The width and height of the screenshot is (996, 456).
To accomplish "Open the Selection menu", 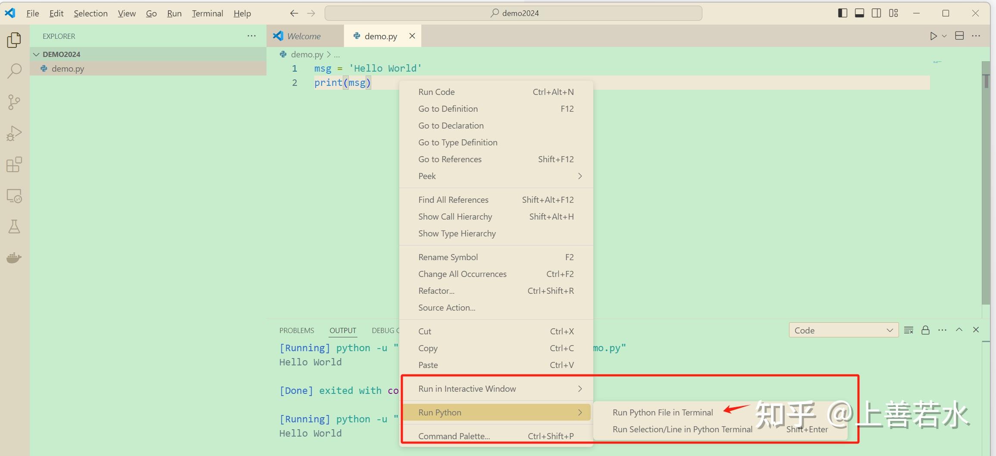I will [x=91, y=13].
